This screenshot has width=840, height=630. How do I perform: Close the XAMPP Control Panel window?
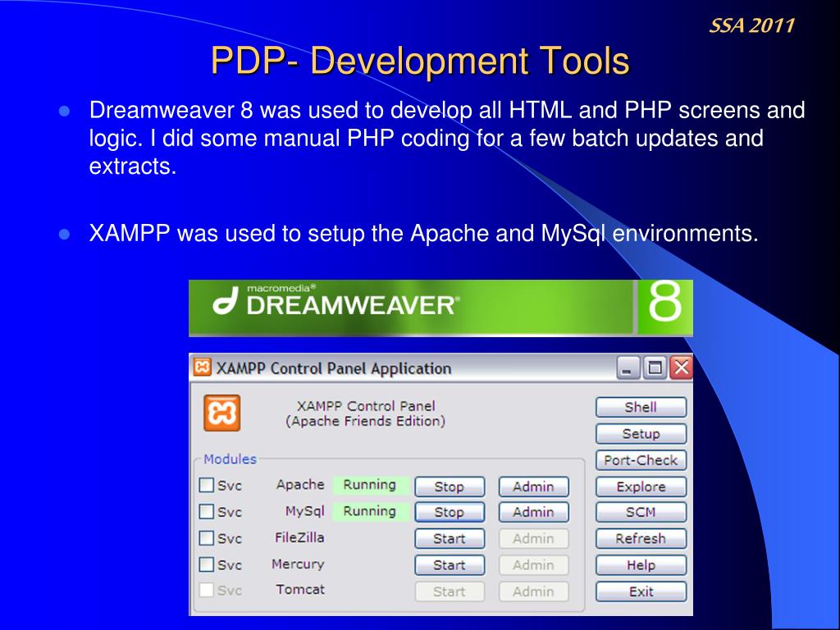[x=681, y=368]
